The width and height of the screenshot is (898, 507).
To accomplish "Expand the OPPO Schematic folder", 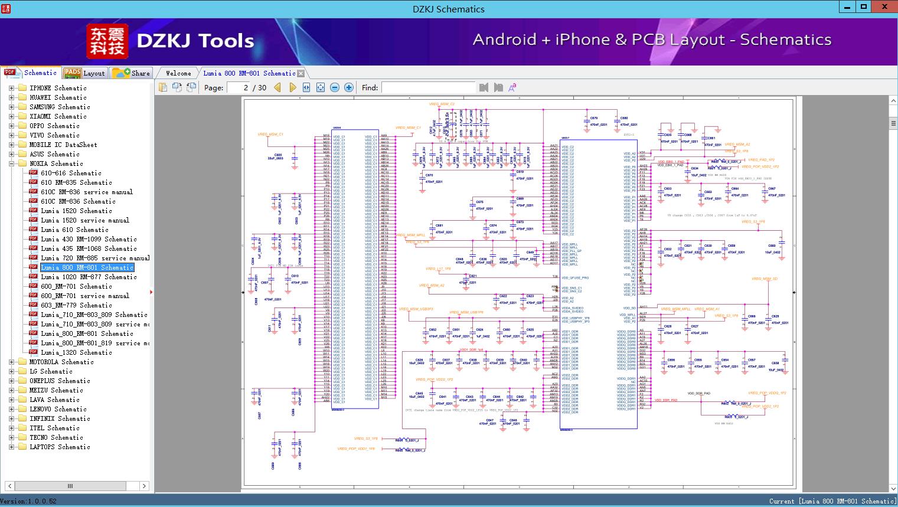I will [x=11, y=126].
